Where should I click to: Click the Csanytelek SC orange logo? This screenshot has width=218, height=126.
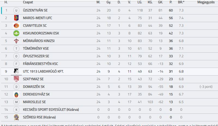tap(16, 26)
